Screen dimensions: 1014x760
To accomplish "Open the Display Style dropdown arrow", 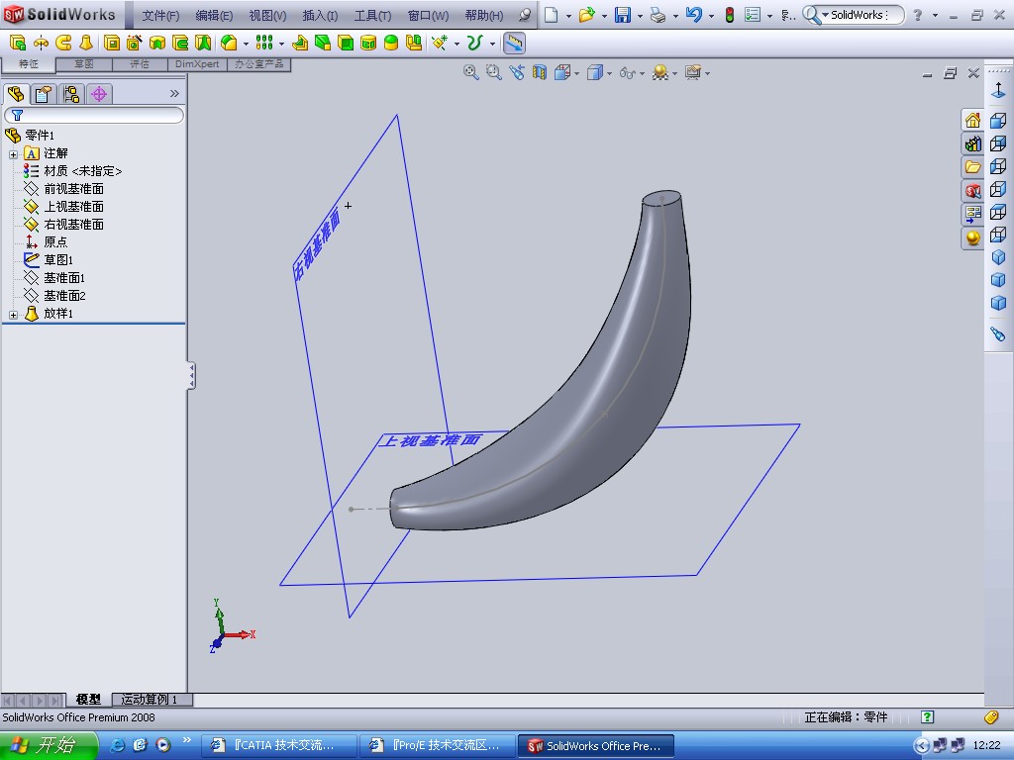I will [609, 73].
